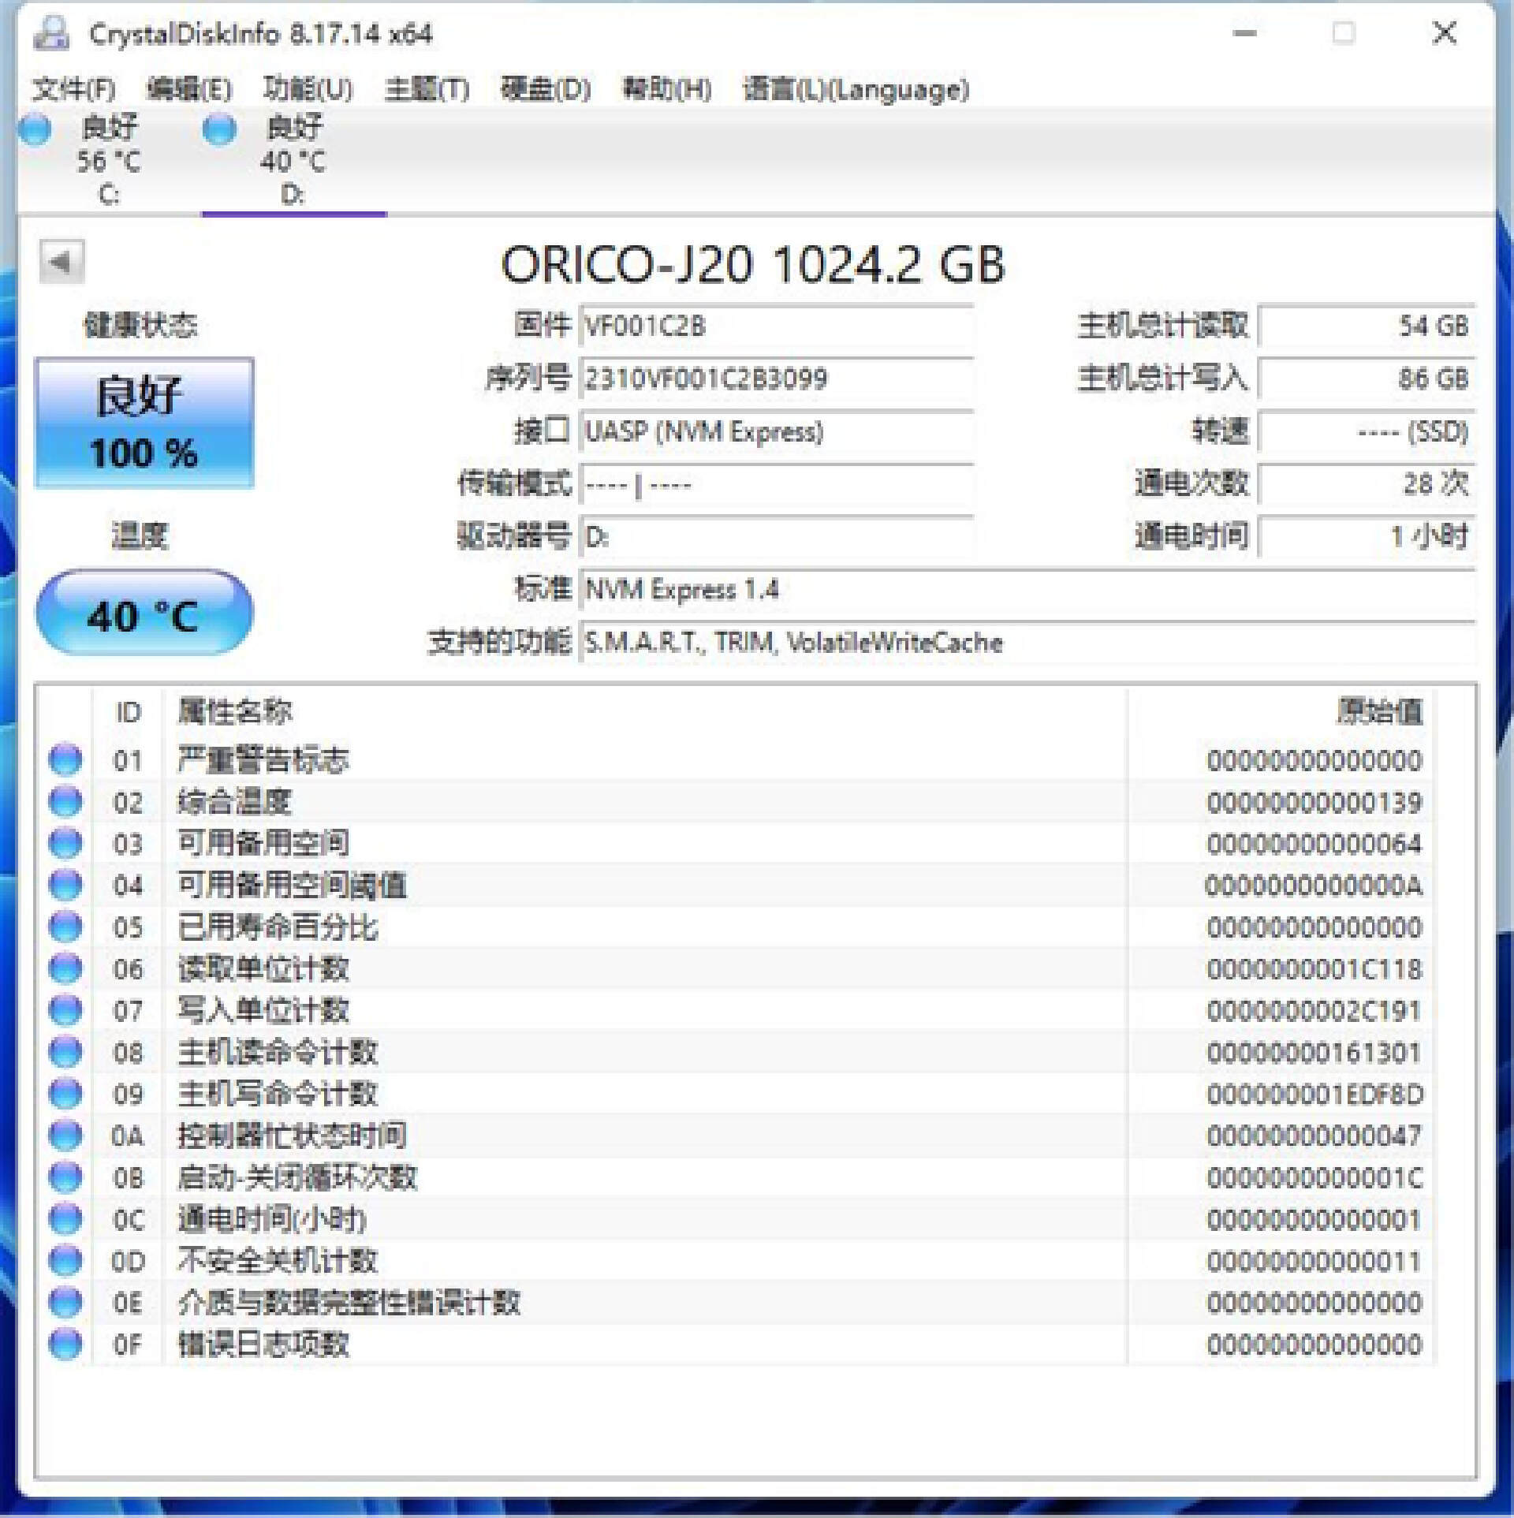Click the status icon of row 03 可用备用空间

click(65, 843)
